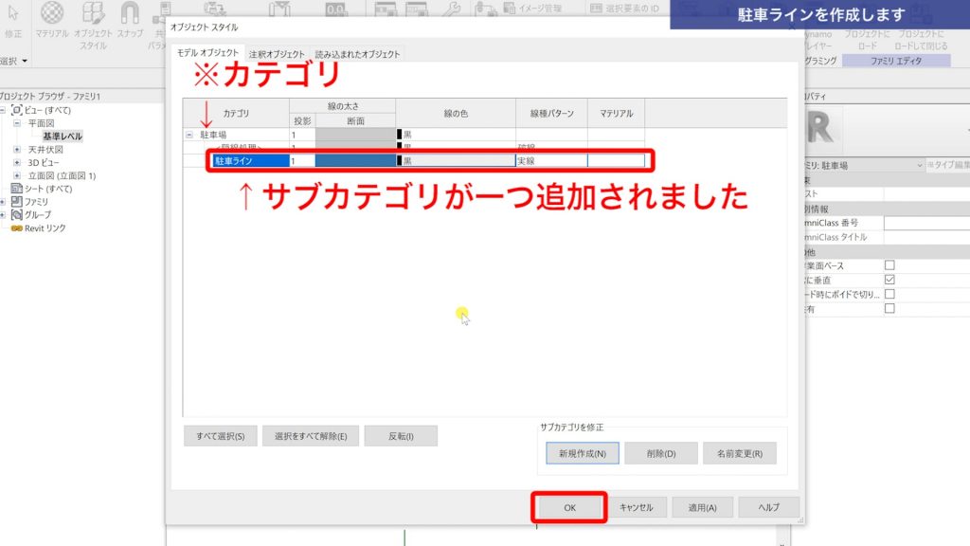Toggle the 共有 checkbox in properties
The height and width of the screenshot is (546, 970).
tap(889, 308)
